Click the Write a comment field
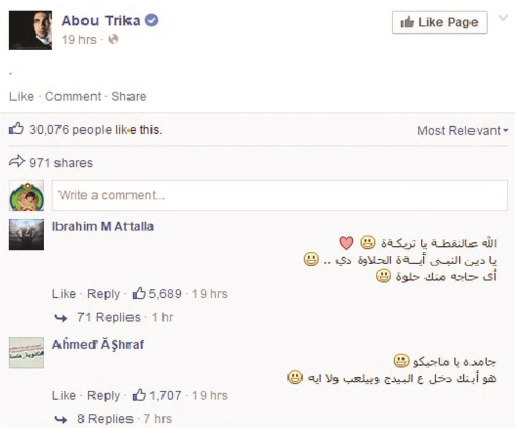Image resolution: width=515 pixels, height=428 pixels. tap(279, 195)
